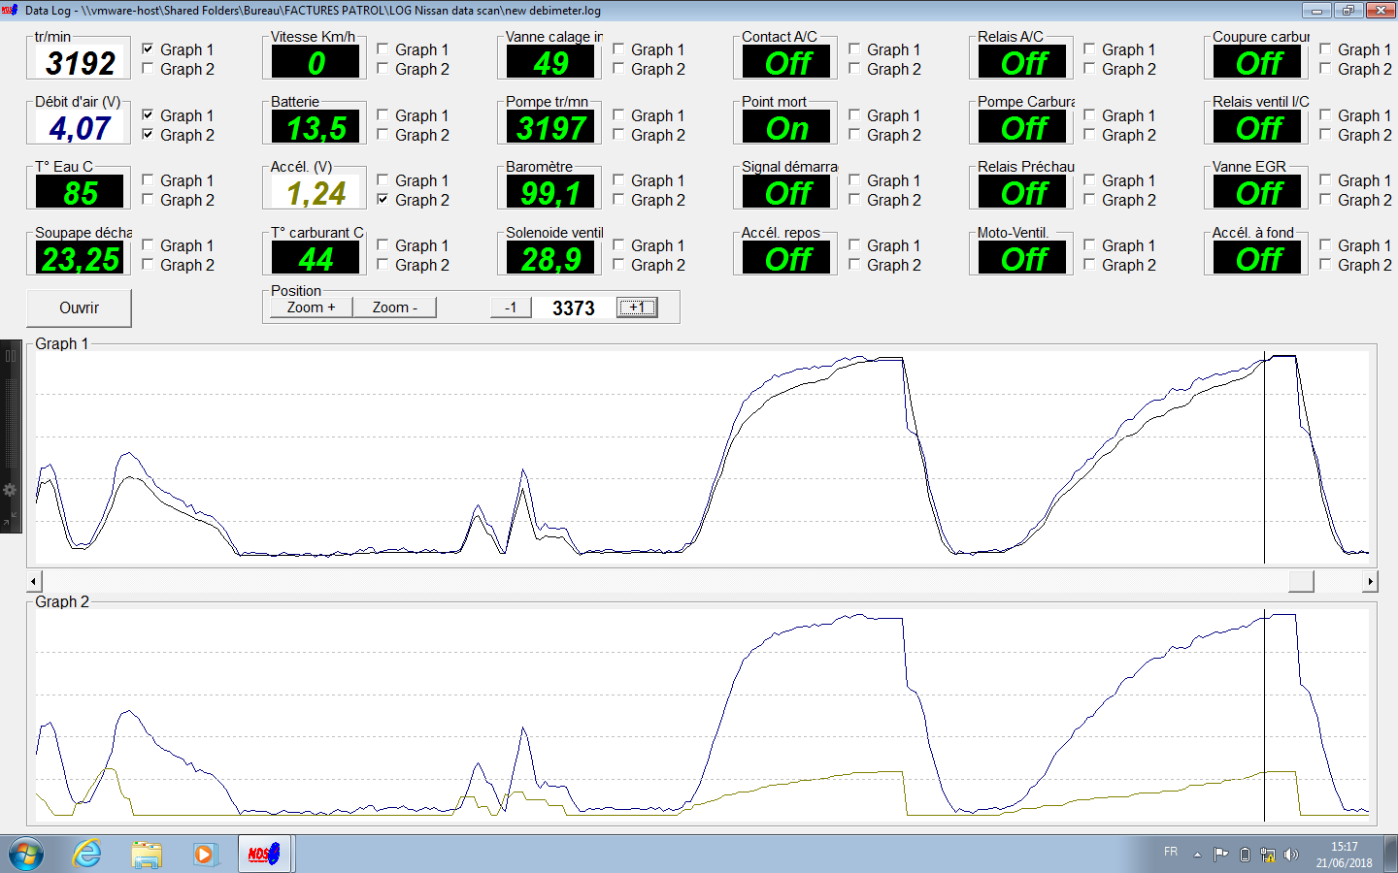The height and width of the screenshot is (873, 1398).
Task: Enable Graph 2 for Vanne EGR
Action: (x=1325, y=200)
